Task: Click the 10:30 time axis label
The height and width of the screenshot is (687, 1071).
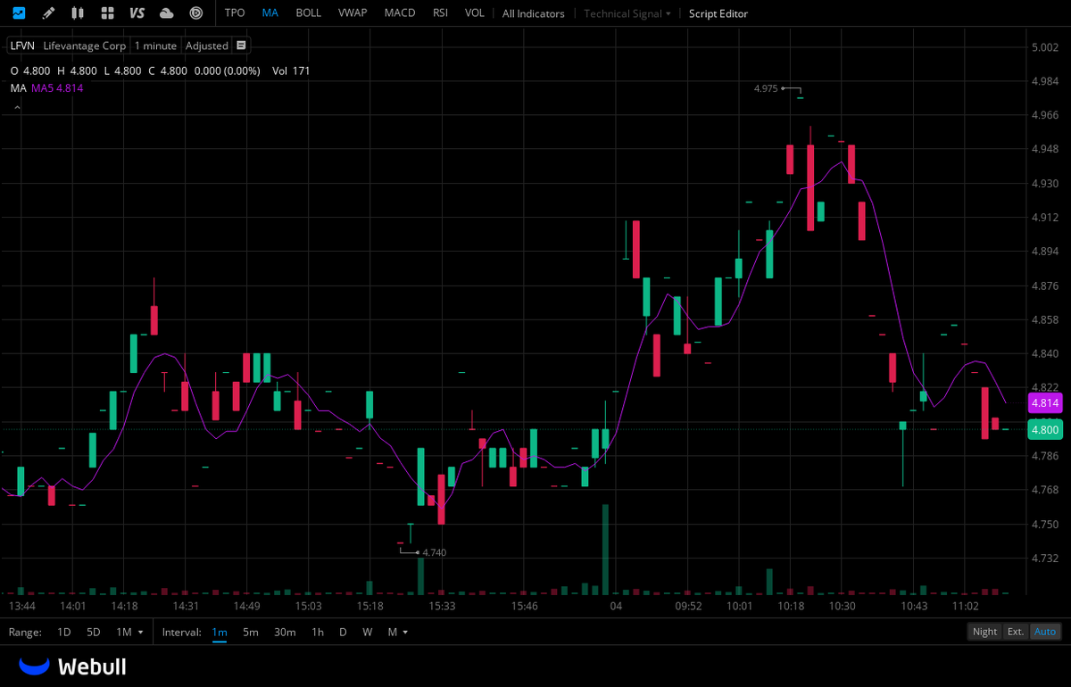Action: coord(842,606)
